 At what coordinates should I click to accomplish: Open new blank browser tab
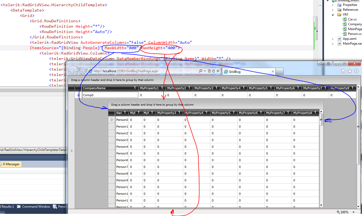coord(280,71)
